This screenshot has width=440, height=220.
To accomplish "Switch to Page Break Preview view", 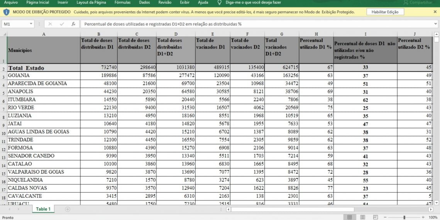I will pos(376,217).
